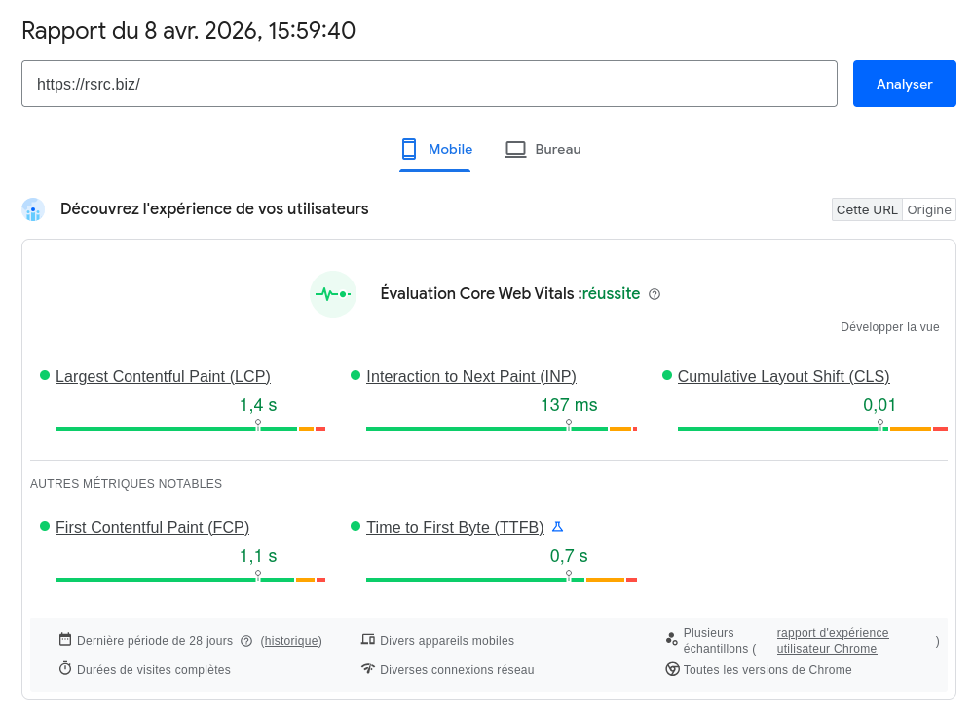Click the CrUX logo beside Découvrez l'expérience

[x=33, y=209]
